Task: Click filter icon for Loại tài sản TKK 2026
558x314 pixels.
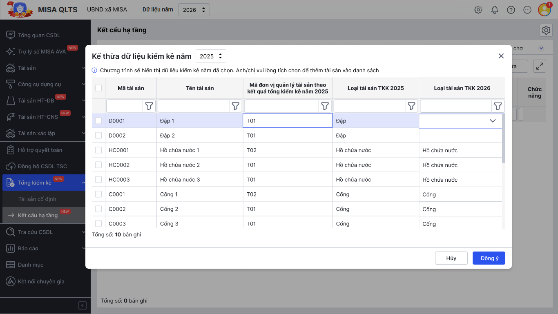Action: point(498,106)
